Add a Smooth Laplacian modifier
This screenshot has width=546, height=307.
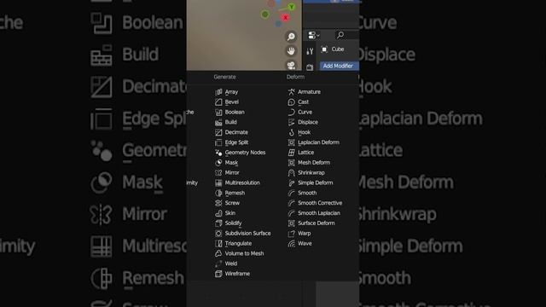point(319,213)
